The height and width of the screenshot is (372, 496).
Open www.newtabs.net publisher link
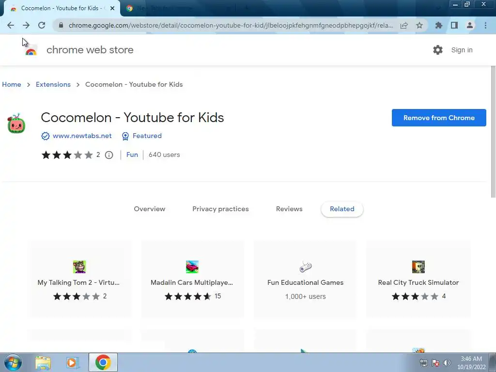coord(82,136)
